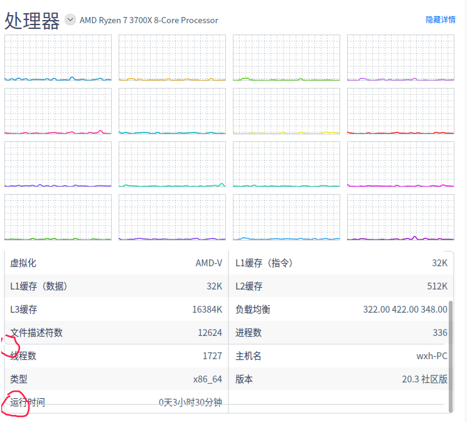Click the 负载均衡 label
This screenshot has height=422, width=467.
pos(252,310)
